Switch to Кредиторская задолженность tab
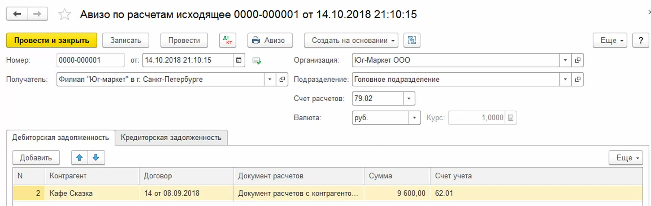 click(171, 138)
